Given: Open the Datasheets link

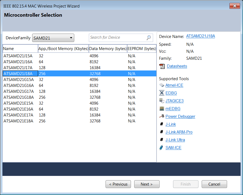Looking at the screenshot, I should point(177,66).
